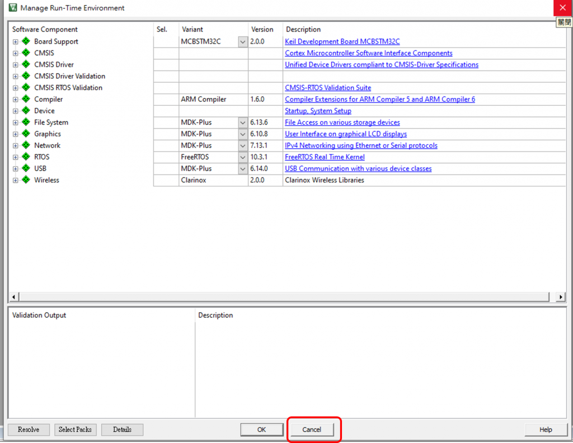
Task: Open USB Communication with device classes link
Action: coord(358,169)
